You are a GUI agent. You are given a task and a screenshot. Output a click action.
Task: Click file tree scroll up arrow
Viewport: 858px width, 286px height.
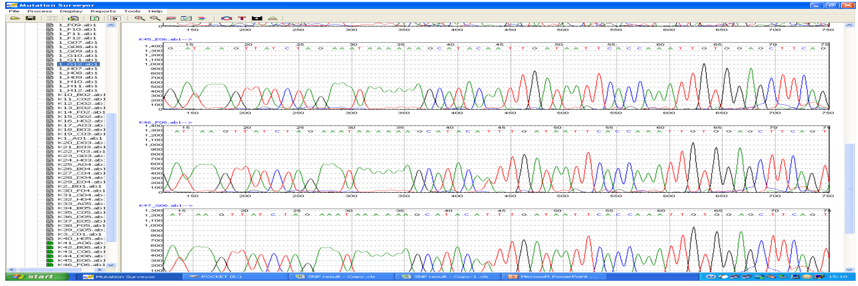tap(111, 26)
